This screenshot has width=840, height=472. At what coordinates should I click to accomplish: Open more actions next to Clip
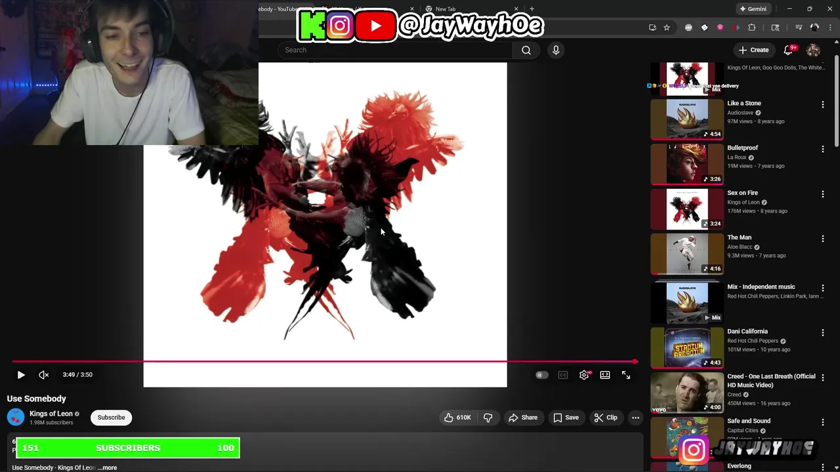[635, 418]
